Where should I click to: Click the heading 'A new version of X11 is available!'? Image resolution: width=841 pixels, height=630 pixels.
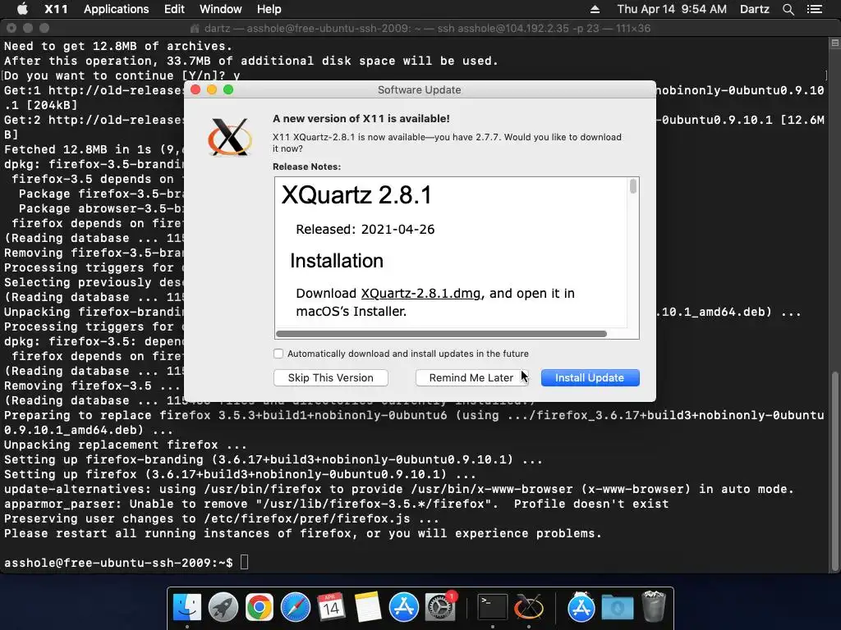[x=361, y=118]
